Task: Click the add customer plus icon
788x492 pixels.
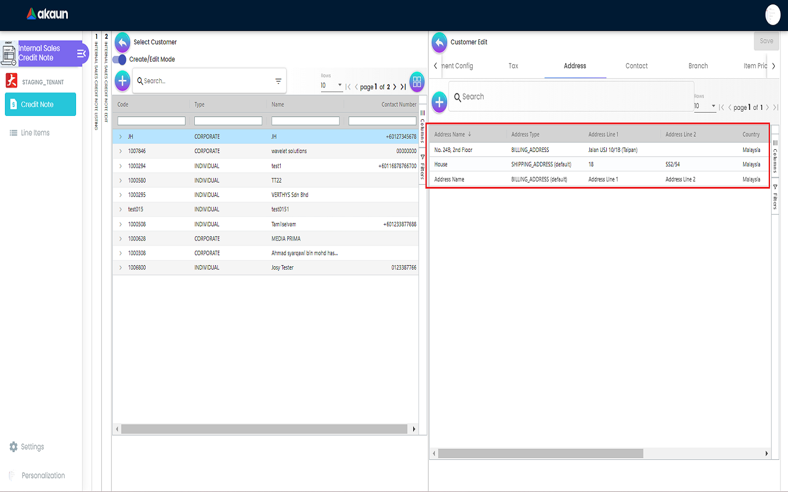Action: (123, 81)
